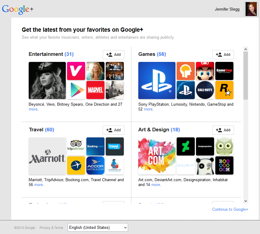Screen dimensions: 260x234
Task: Select the Google Play icon tile
Action: coord(76,90)
